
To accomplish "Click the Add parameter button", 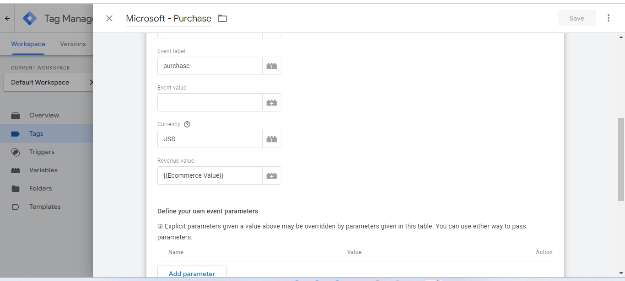I will pos(192,273).
